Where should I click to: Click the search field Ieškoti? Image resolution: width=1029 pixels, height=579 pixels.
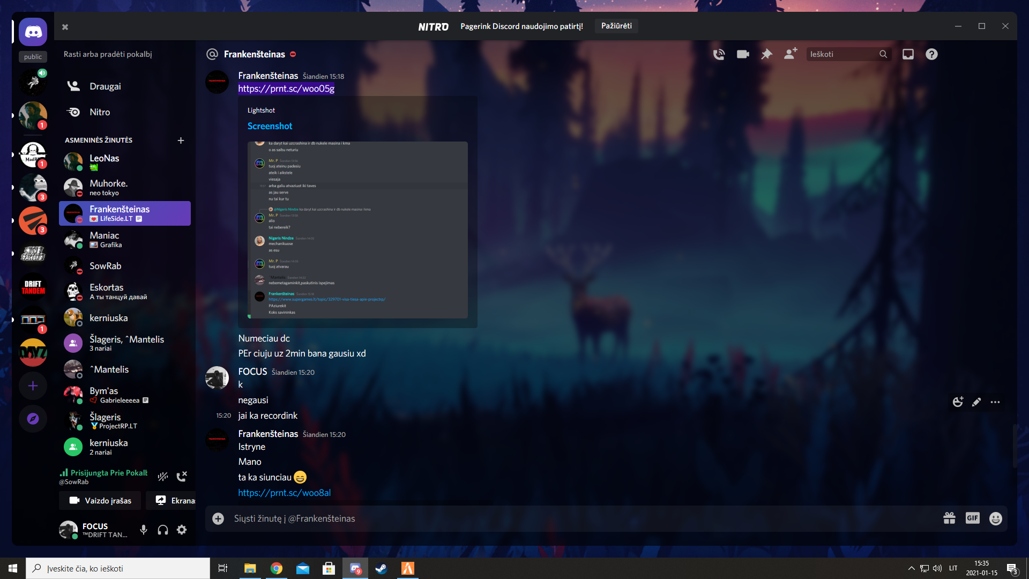pos(848,54)
